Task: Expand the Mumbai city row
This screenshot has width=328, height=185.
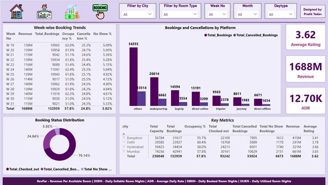Action: (x=124, y=151)
